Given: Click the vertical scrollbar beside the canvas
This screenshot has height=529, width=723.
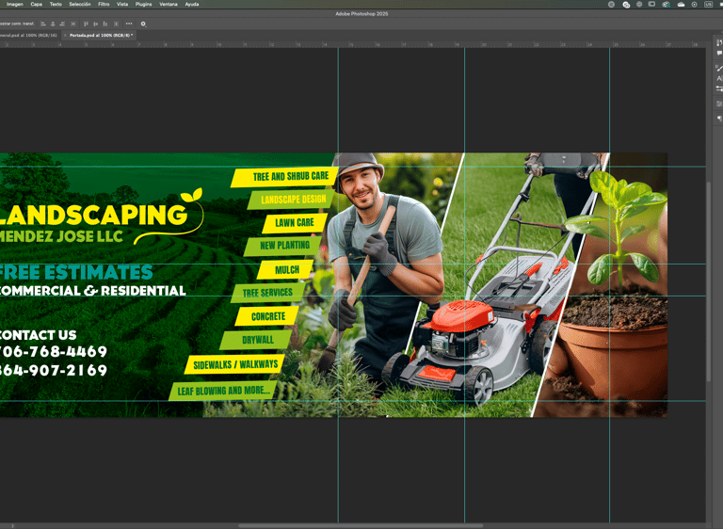Looking at the screenshot, I should (x=709, y=281).
